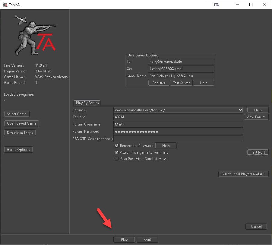272x245 pixels.
Task: Enable Also Post After Combat Move
Action: coord(117,159)
